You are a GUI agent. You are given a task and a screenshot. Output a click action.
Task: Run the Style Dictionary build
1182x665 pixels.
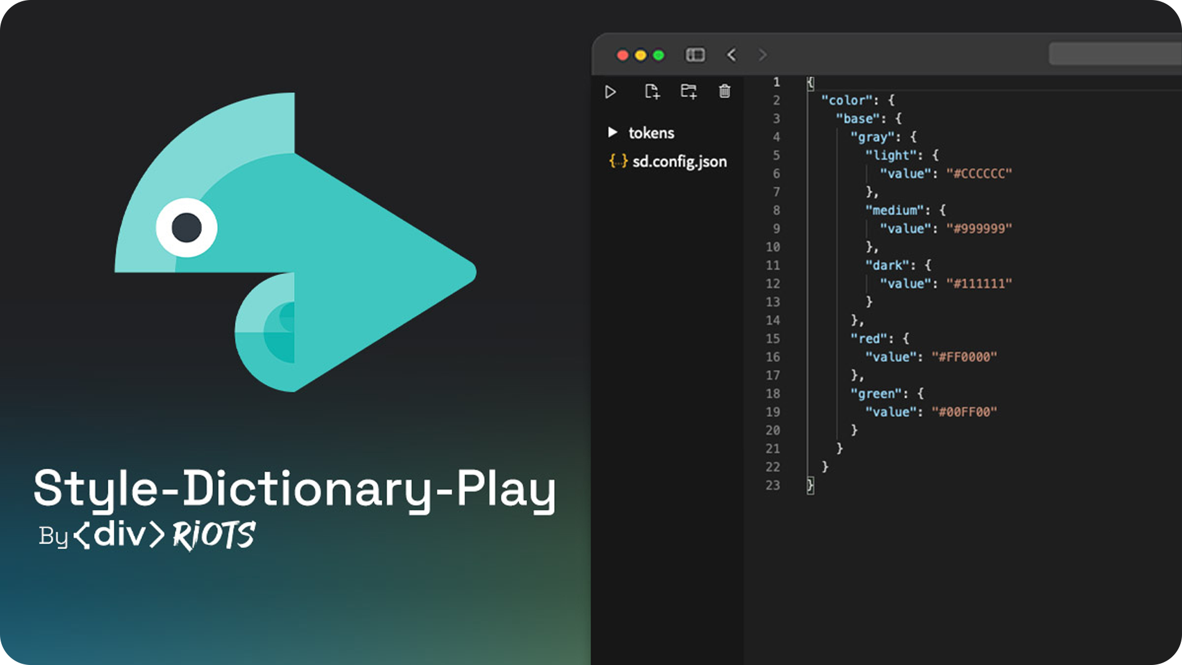(x=611, y=92)
